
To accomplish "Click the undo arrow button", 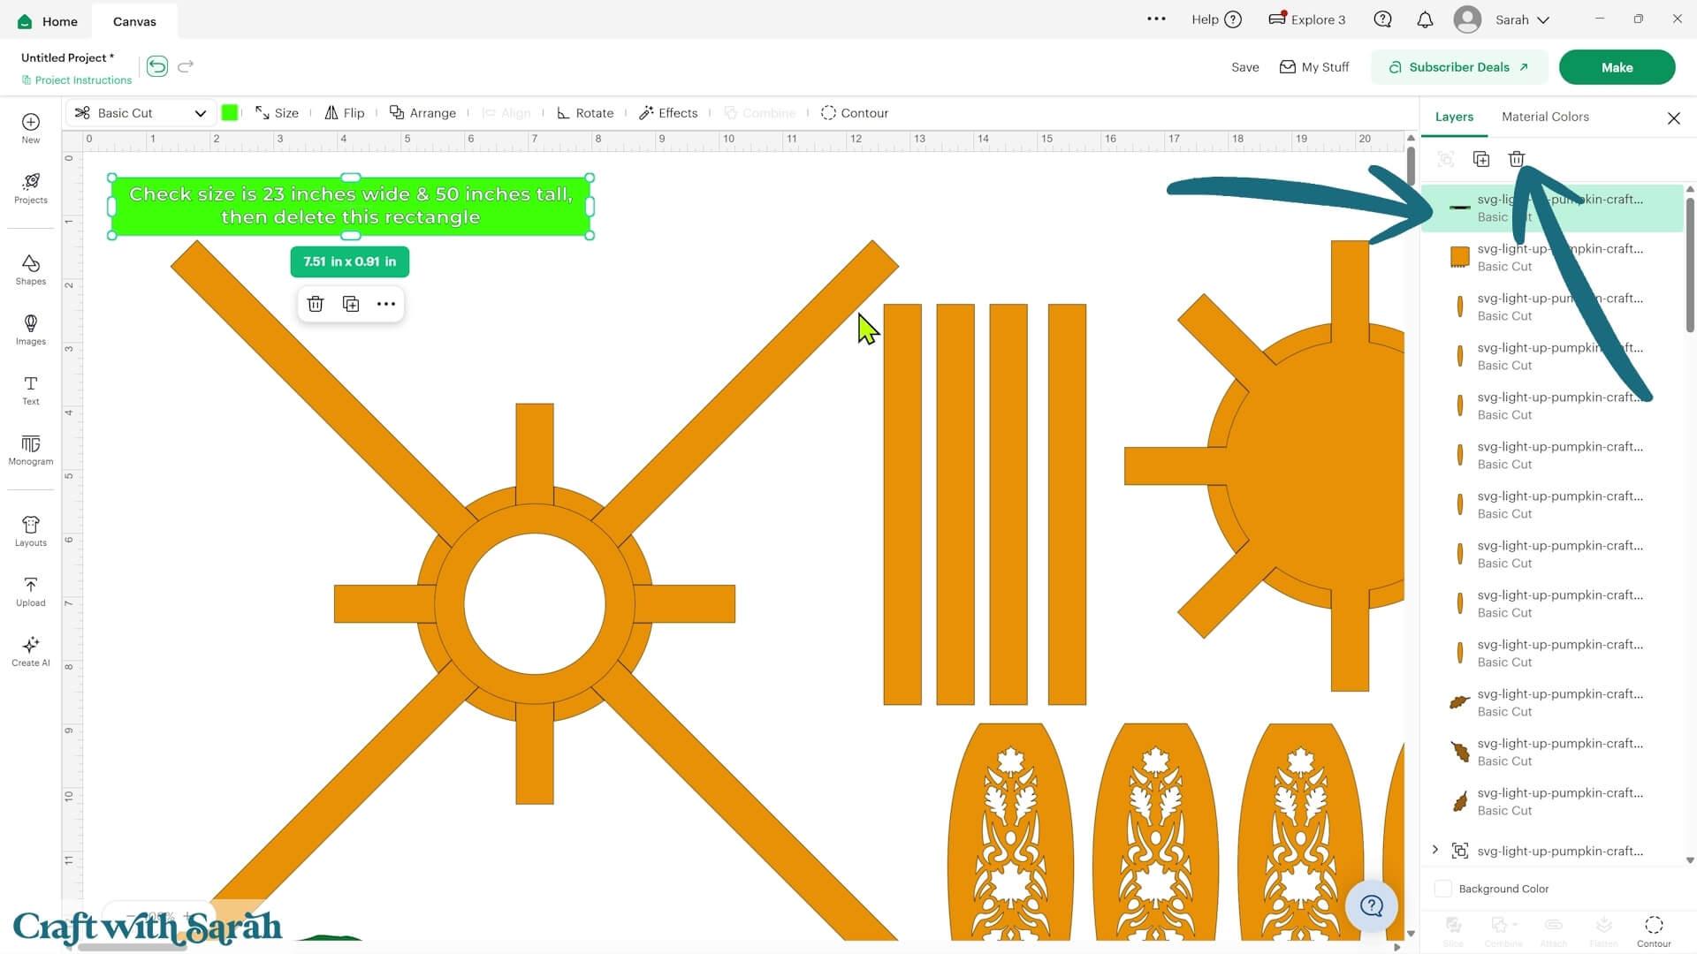I will (157, 66).
